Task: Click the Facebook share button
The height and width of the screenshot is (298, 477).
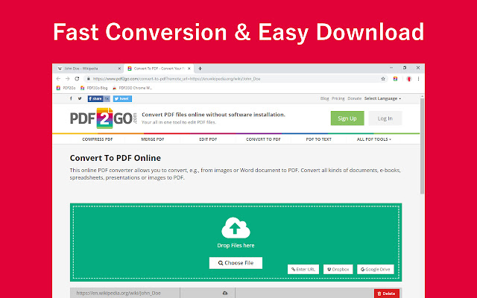Action: (x=98, y=98)
